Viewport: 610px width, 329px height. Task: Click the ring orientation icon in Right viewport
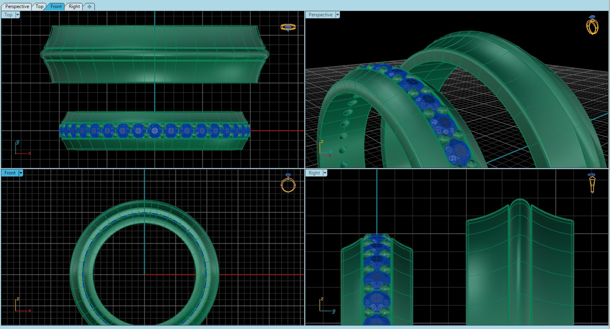point(592,183)
